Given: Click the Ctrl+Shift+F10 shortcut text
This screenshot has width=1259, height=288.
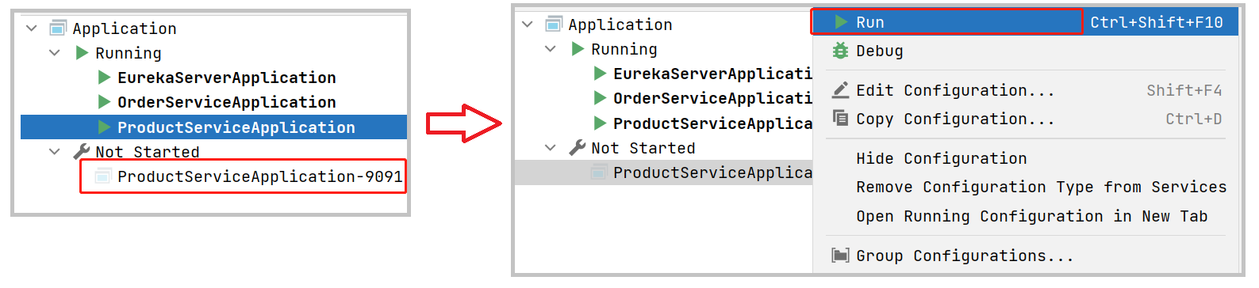Looking at the screenshot, I should [1157, 22].
